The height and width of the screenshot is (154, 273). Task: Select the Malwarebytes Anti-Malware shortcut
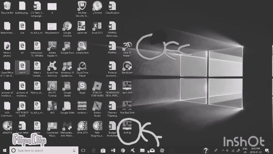(x=67, y=129)
